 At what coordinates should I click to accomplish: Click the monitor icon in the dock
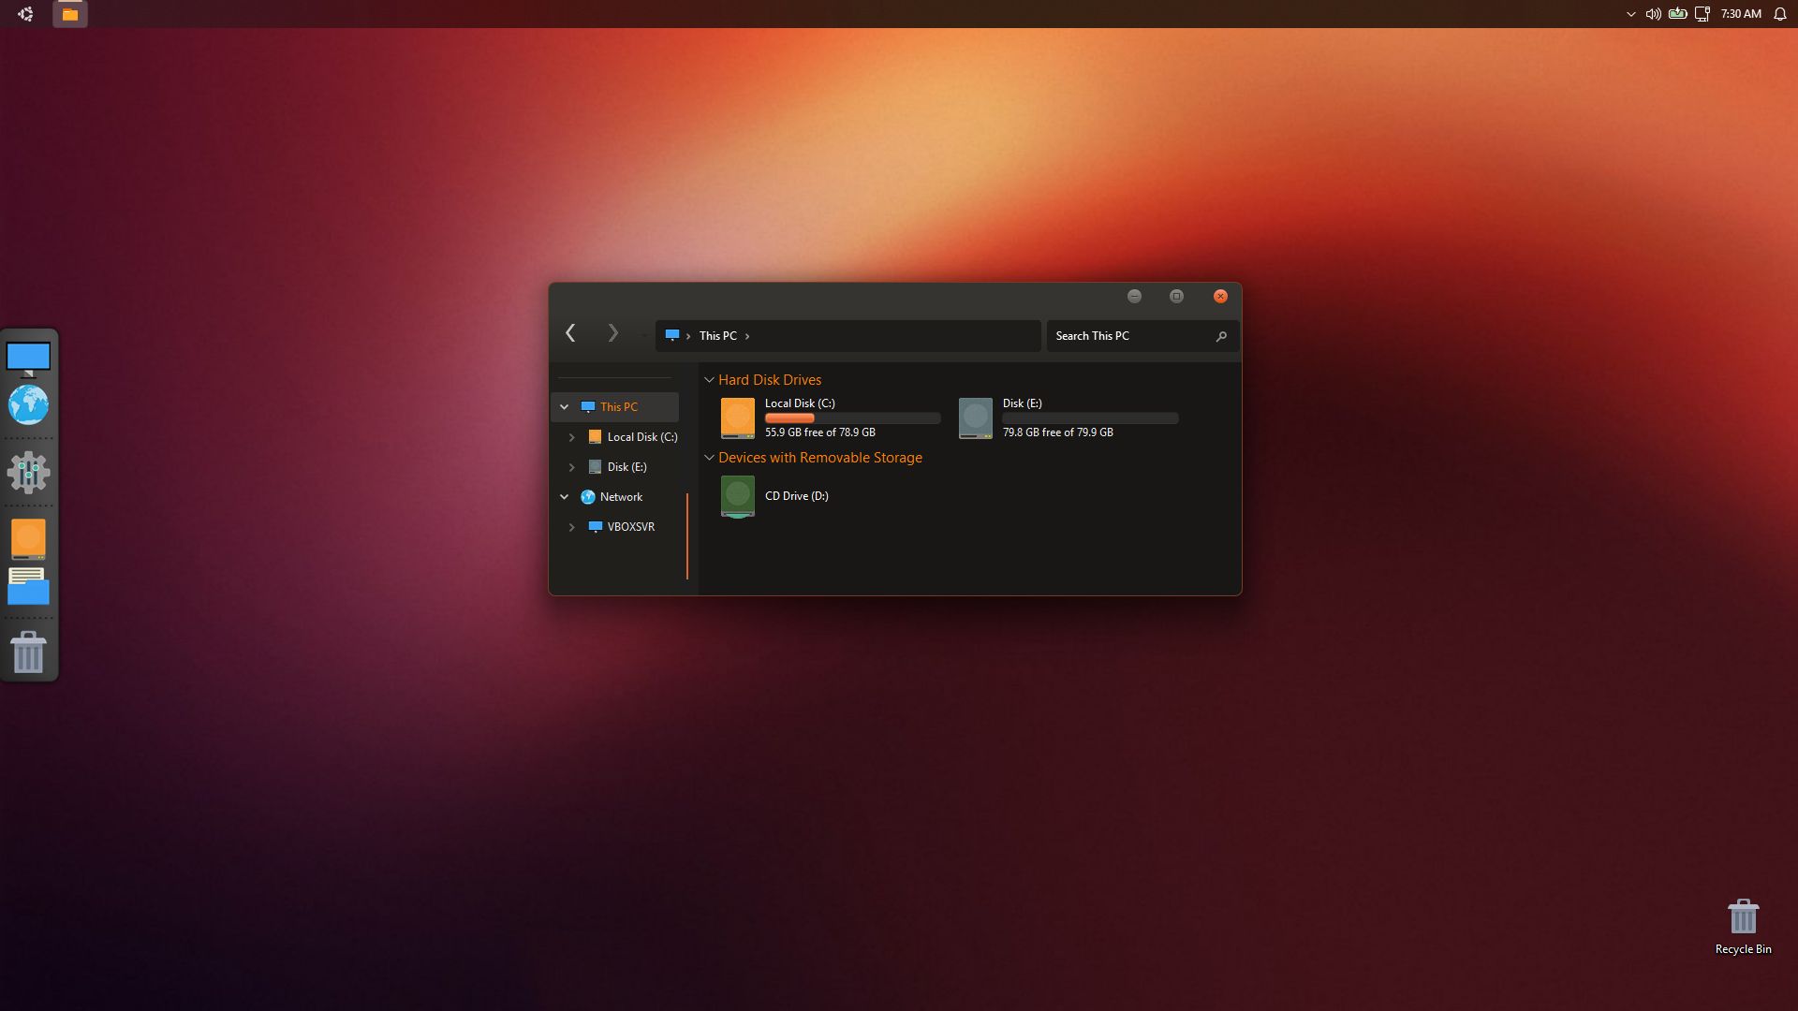click(x=28, y=358)
